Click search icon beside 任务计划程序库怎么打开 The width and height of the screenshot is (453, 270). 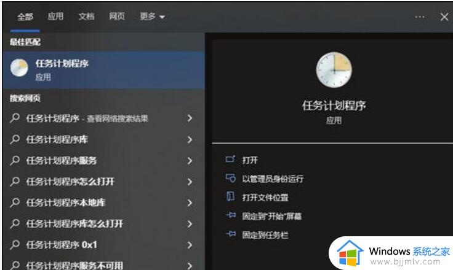14,224
